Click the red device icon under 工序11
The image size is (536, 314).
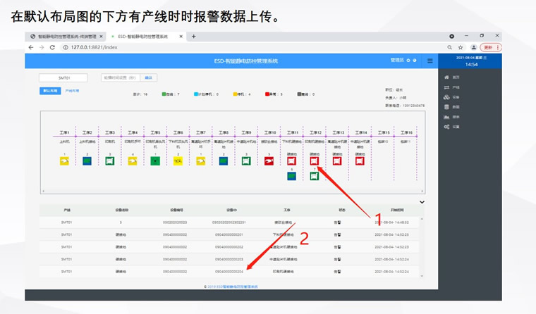pos(291,161)
